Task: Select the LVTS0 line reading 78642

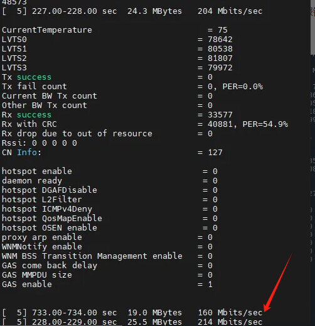Action: (117, 40)
